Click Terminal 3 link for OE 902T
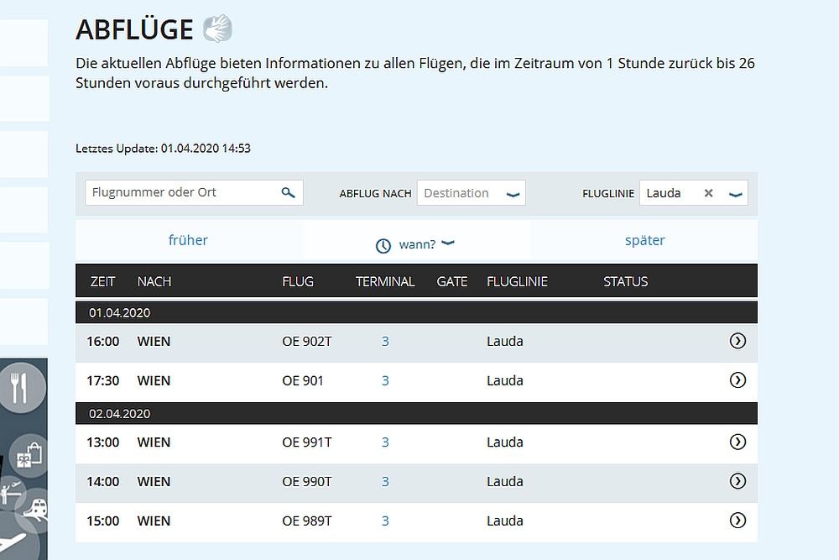 [385, 342]
